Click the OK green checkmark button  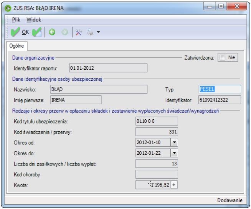point(20,32)
